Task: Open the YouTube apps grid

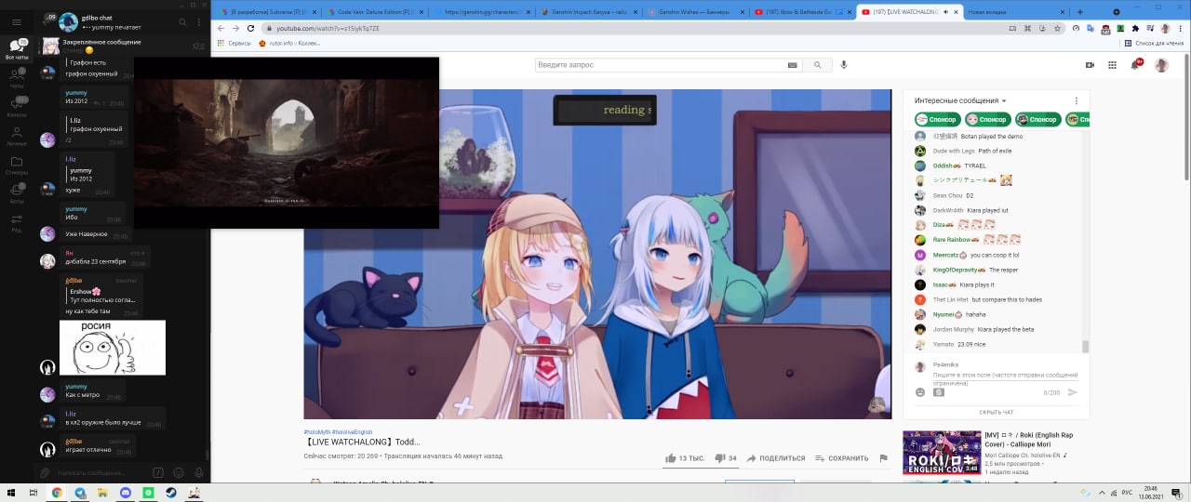Action: coord(1112,65)
